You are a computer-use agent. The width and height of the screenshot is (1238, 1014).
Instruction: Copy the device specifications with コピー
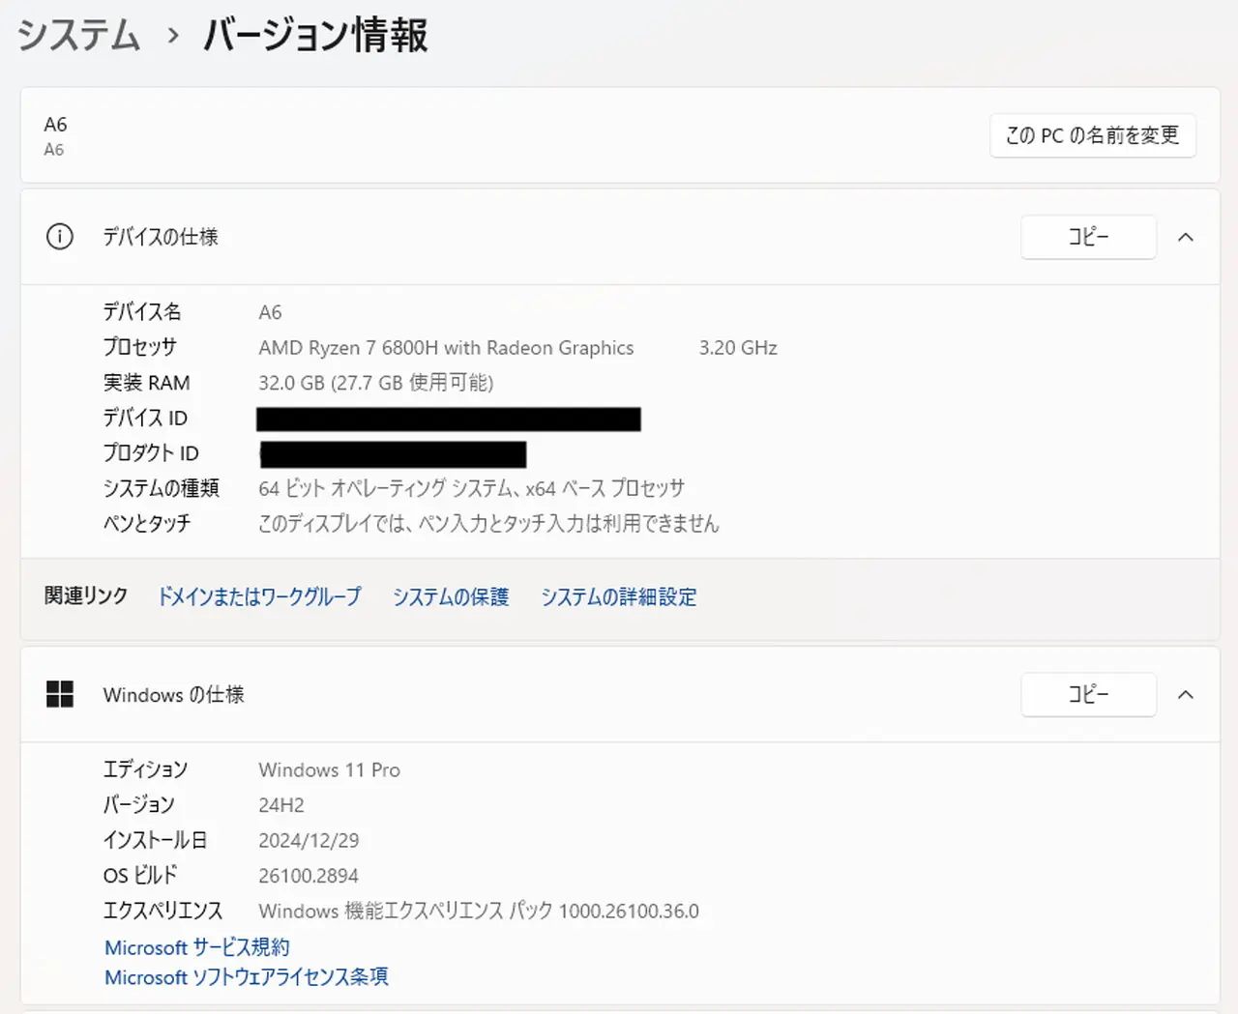tap(1088, 237)
